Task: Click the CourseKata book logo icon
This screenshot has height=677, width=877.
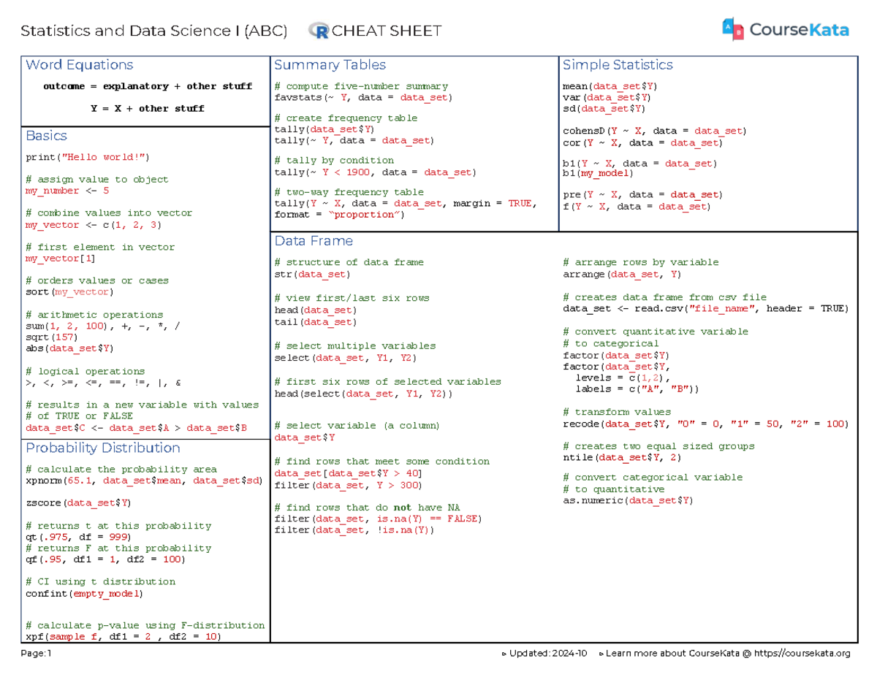Action: (734, 29)
